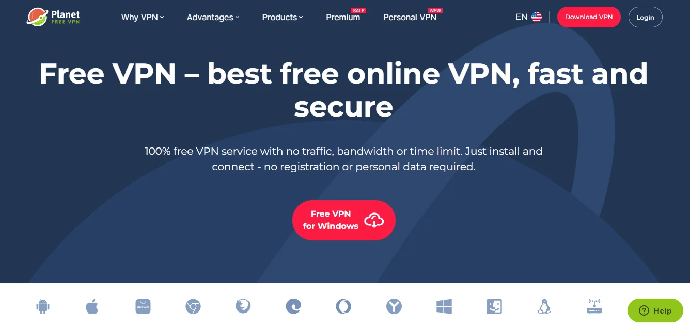Choose the router platform icon
The height and width of the screenshot is (328, 690).
pos(594,307)
